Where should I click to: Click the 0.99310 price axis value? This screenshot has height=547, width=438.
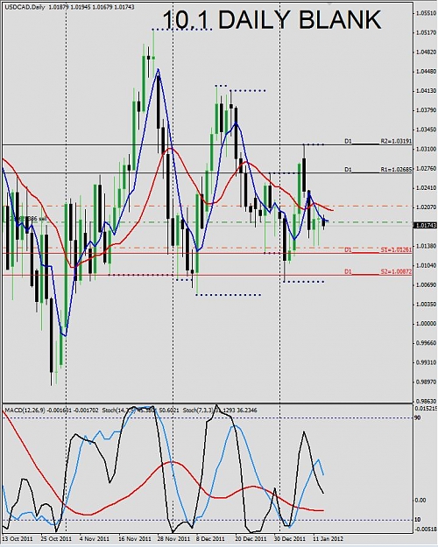[426, 362]
